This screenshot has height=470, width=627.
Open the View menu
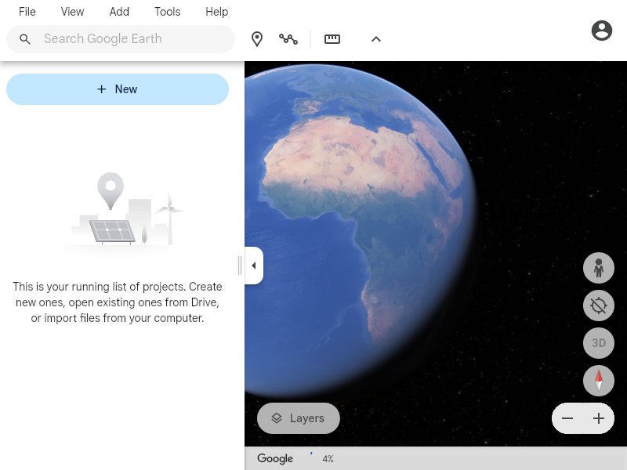click(x=72, y=12)
